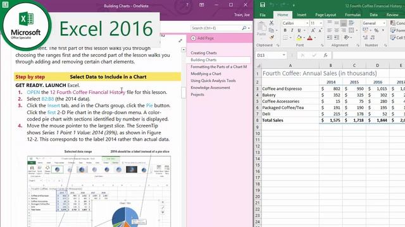Screen dimensions: 405x227
Task: Switch to the Review ribbon tab
Action: [x=392, y=15]
